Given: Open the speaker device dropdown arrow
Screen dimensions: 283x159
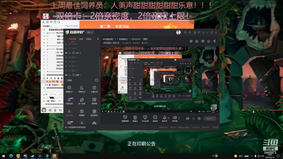Looking at the screenshot, I should point(179,118).
